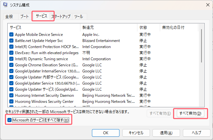Select Huorong Internet Security Daemon row text

click(x=45, y=95)
